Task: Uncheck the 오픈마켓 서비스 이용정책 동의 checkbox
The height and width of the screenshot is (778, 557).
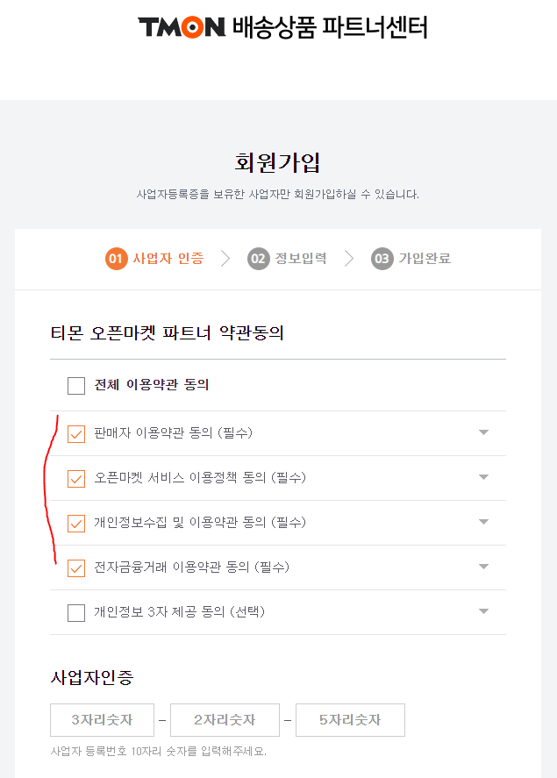Action: tap(75, 477)
